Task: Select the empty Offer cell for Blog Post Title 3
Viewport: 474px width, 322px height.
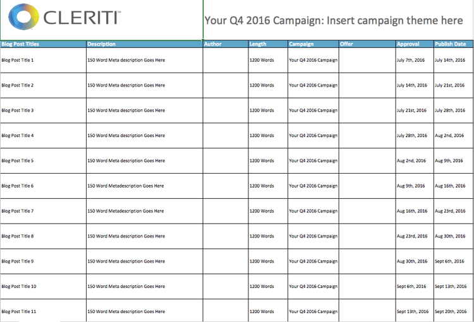Action: (x=367, y=110)
